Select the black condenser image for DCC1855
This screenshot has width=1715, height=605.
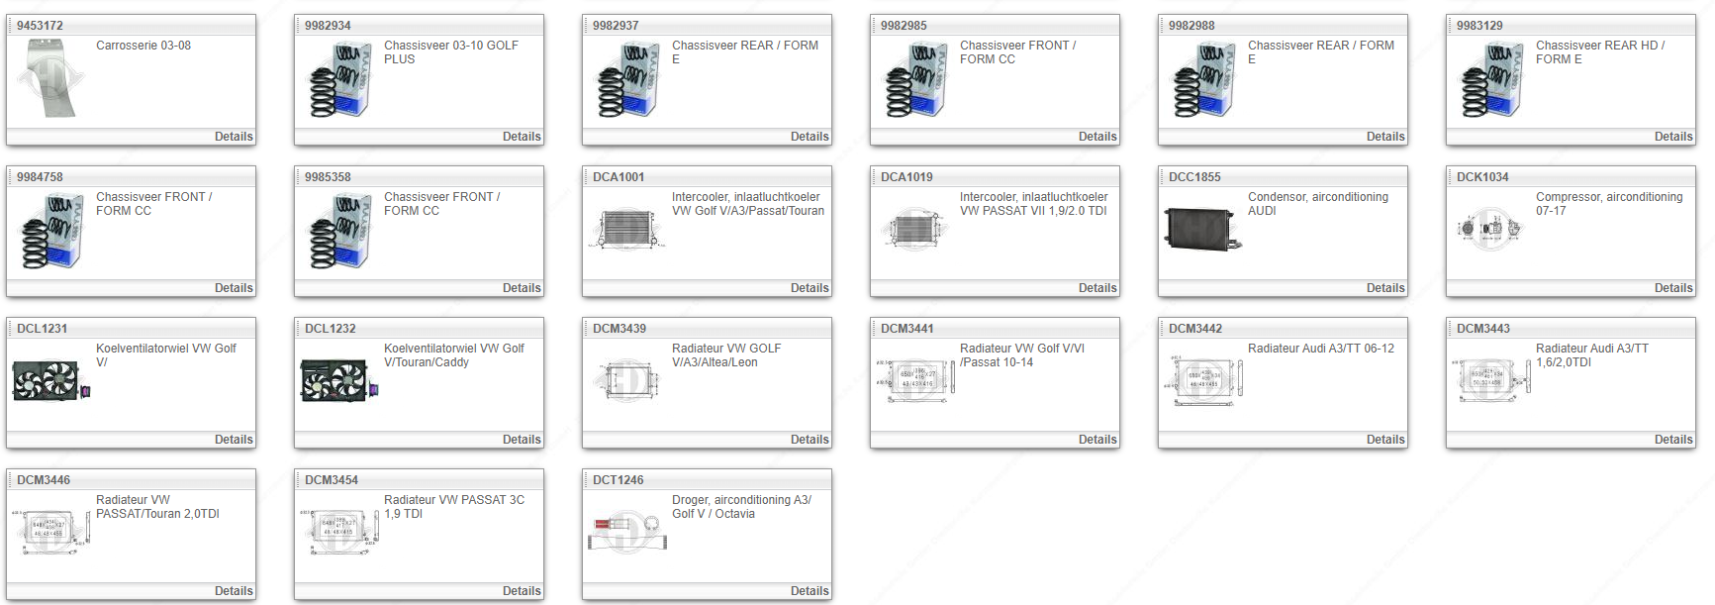[1201, 229]
